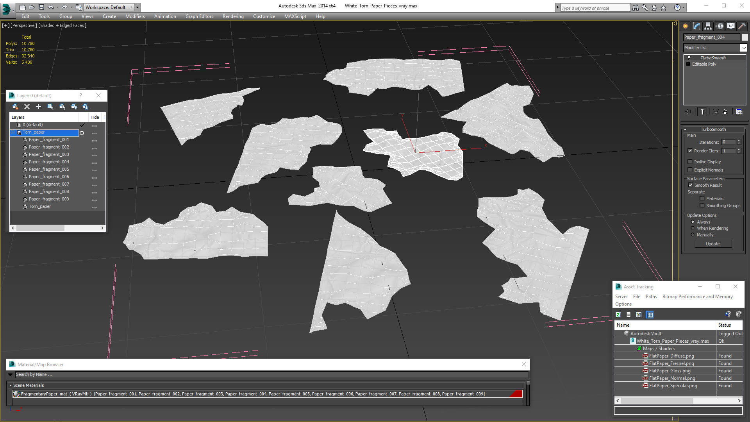Screen dimensions: 750x422
Task: Click Create New Layer icon in Layer dialog
Action: coord(15,107)
